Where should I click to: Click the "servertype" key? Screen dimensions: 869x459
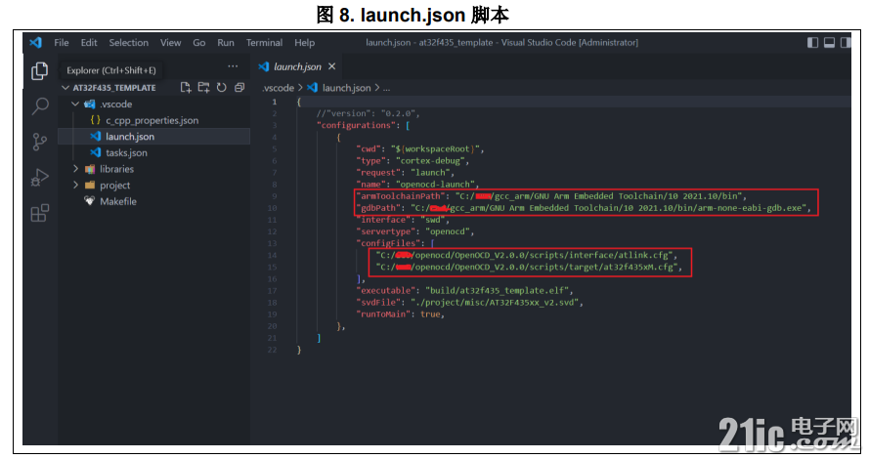pos(386,231)
